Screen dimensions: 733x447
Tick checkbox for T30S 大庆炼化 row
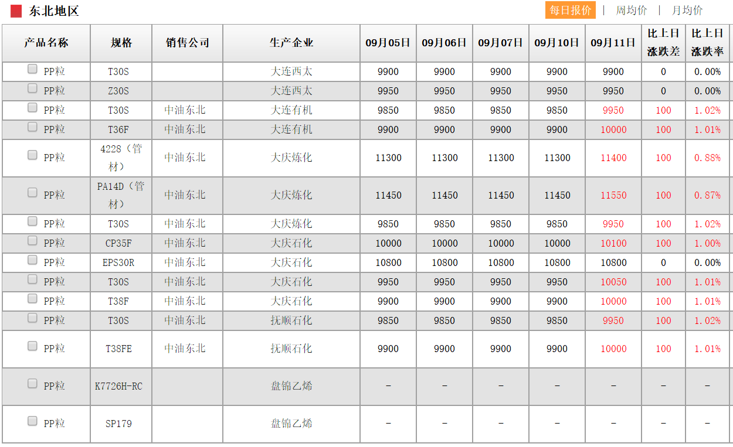tap(32, 221)
